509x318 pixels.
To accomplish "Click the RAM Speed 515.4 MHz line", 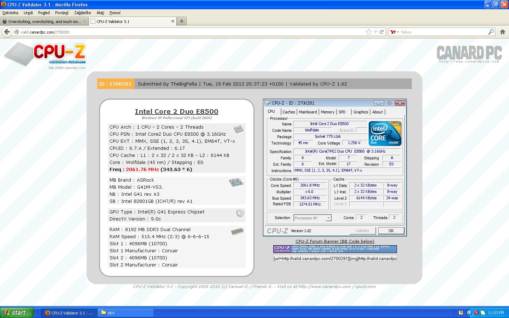I will pyautogui.click(x=159, y=236).
